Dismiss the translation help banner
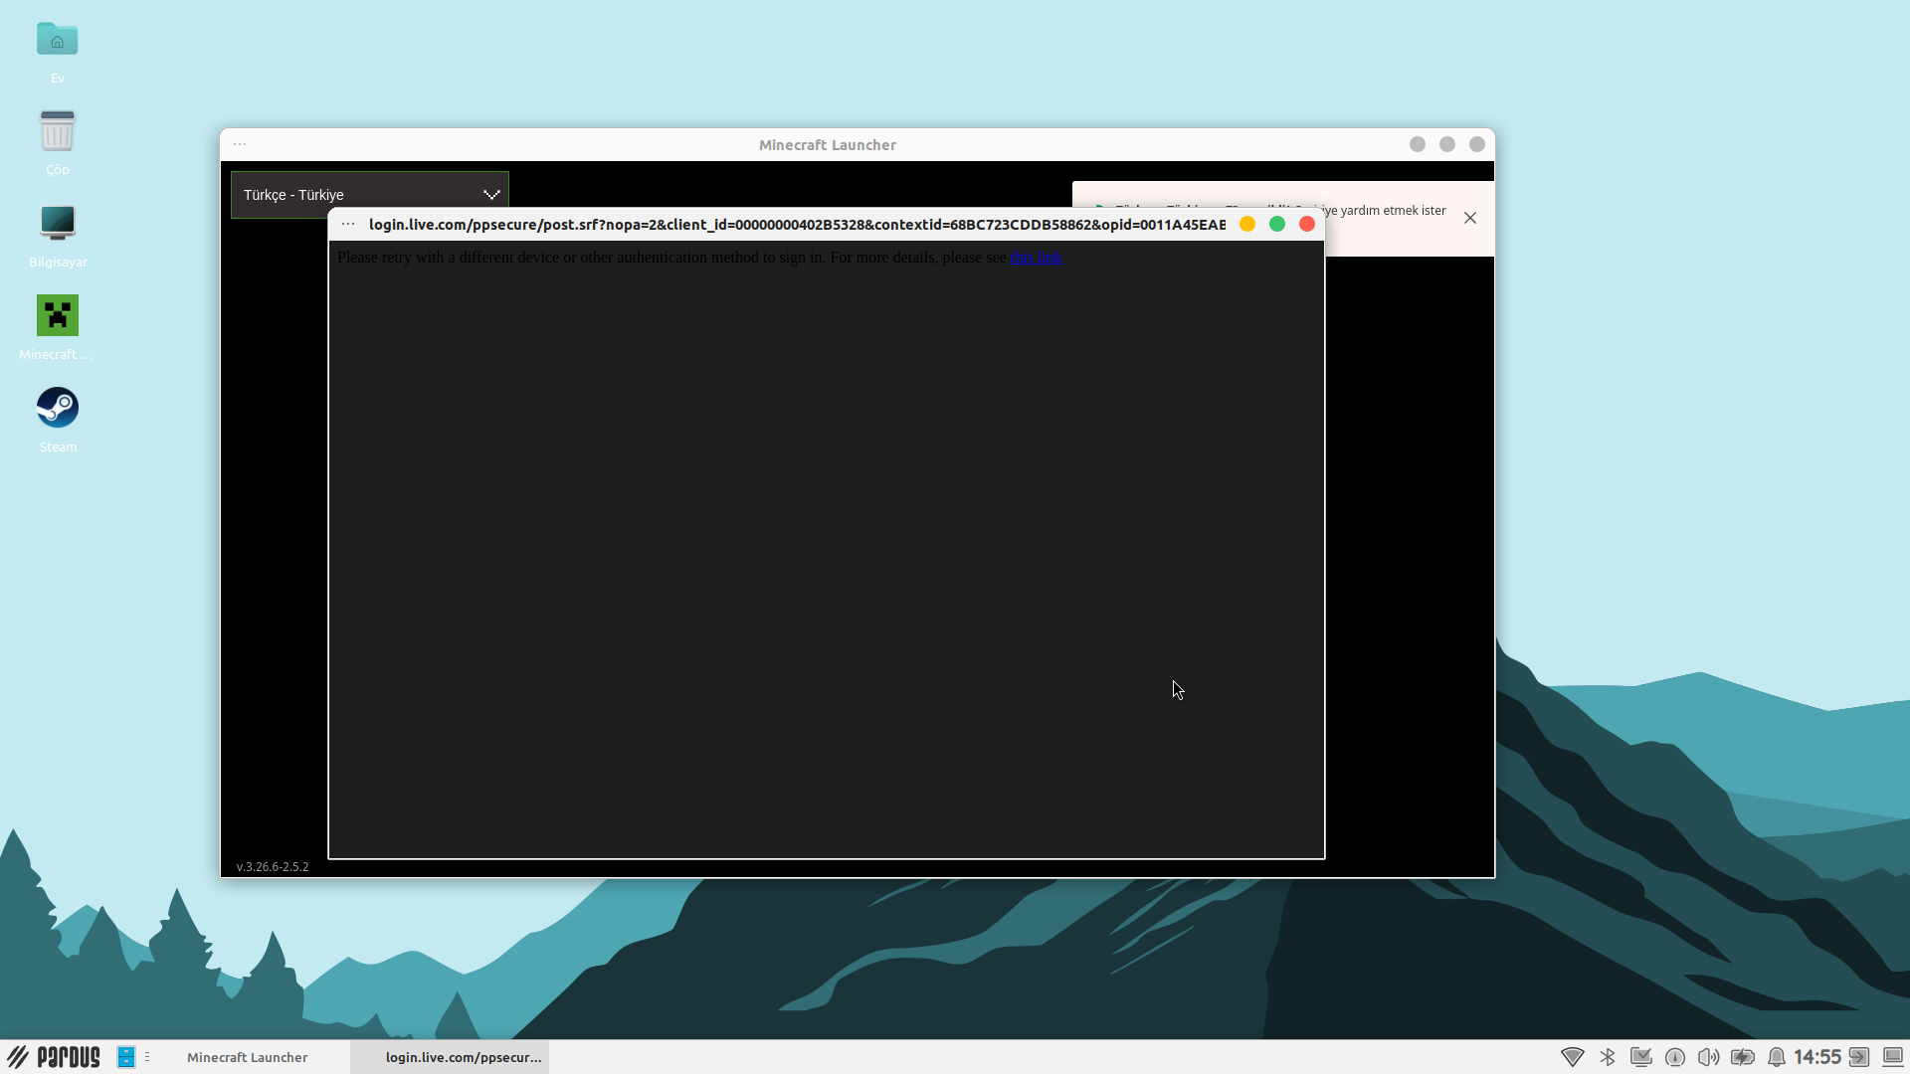Image resolution: width=1910 pixels, height=1074 pixels. [x=1470, y=218]
